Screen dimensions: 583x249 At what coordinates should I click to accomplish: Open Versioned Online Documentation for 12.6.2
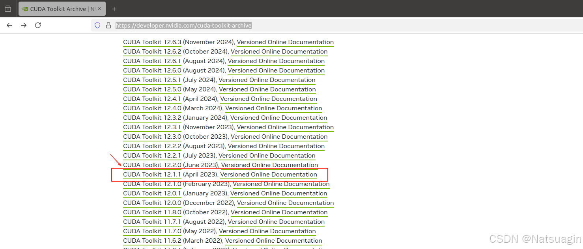(279, 52)
